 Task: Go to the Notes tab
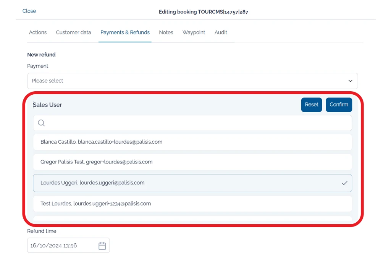click(x=166, y=32)
